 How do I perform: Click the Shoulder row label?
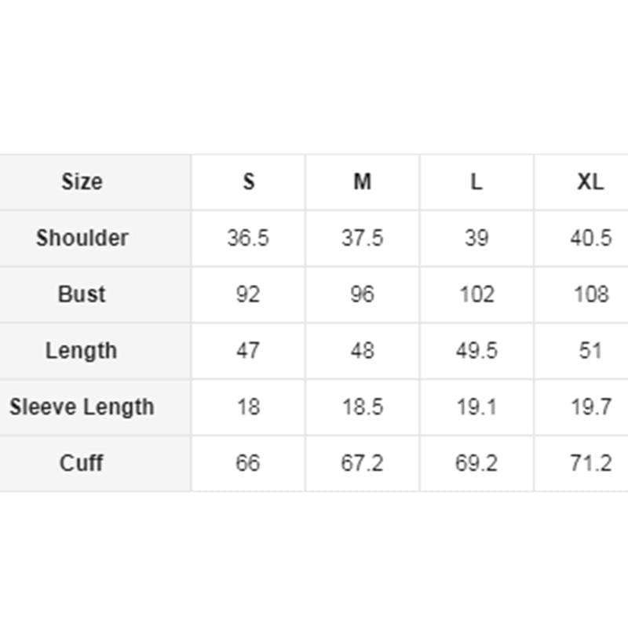[95, 239]
